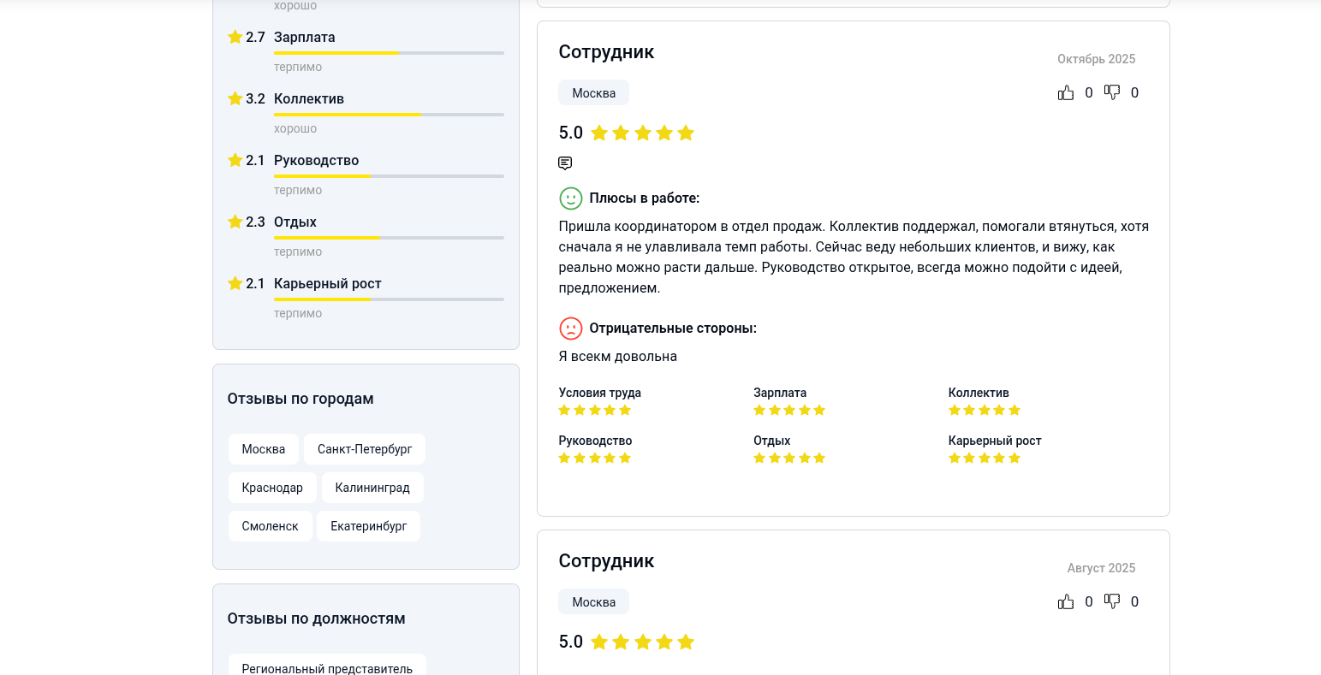
Task: Select the Смоленск city tag
Action: 271,526
